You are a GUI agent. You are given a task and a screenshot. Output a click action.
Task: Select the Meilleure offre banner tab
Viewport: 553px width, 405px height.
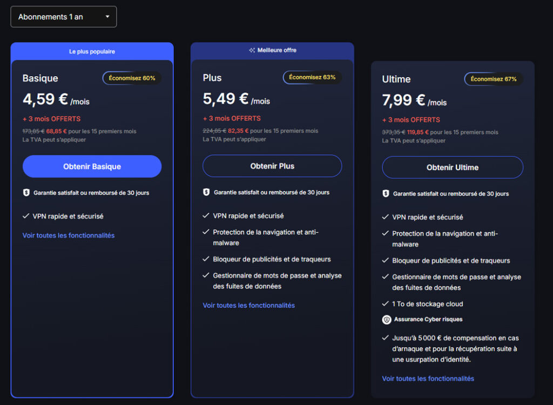click(272, 50)
